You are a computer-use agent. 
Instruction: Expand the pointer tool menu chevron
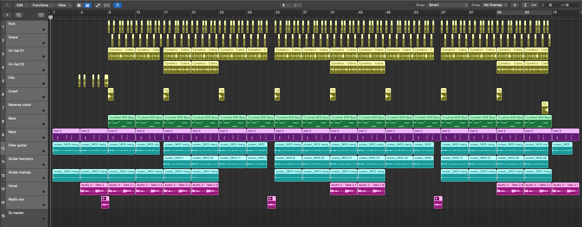tap(288, 5)
